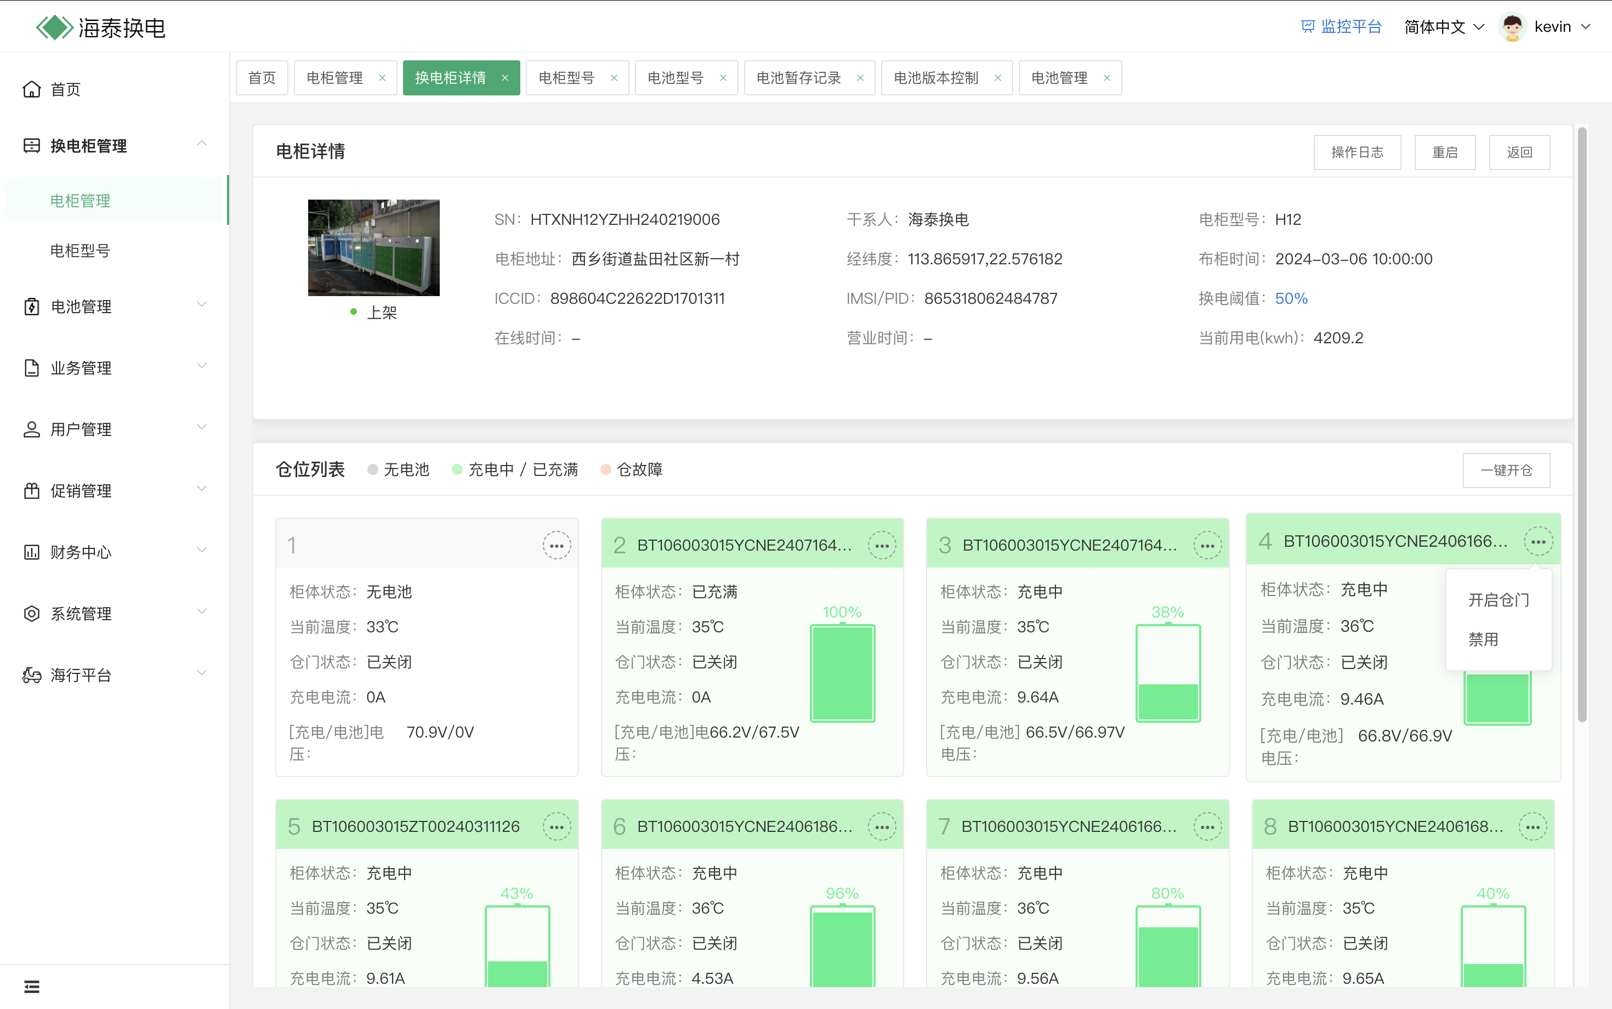Viewport: 1612px width, 1009px height.
Task: Click the 38% battery gauge in slot 3
Action: 1168,673
